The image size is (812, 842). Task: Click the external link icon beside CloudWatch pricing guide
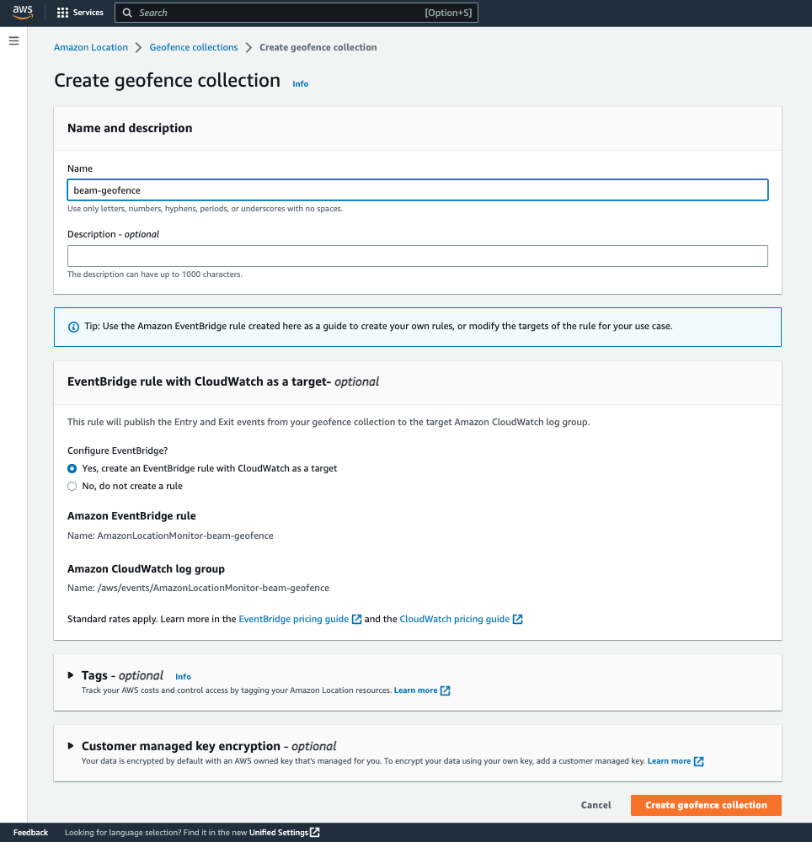coord(518,619)
